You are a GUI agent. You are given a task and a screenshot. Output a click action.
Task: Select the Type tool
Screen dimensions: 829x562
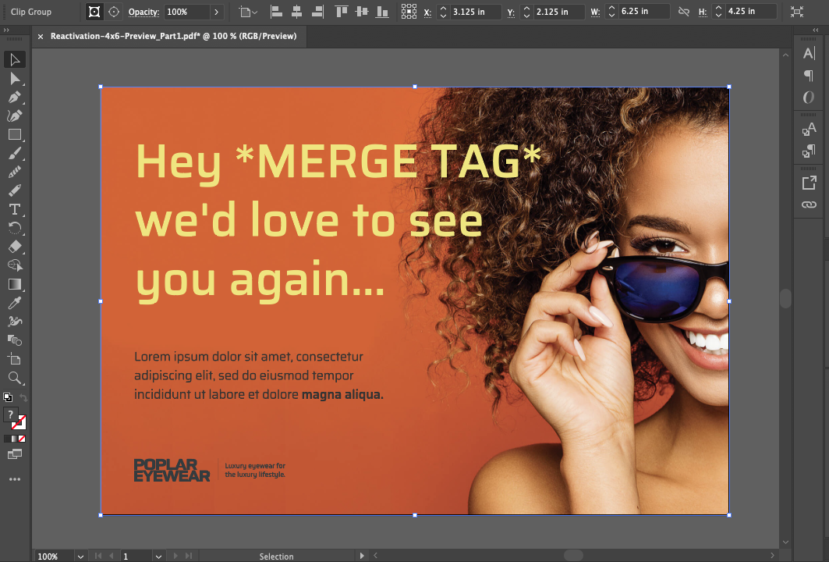coord(14,209)
